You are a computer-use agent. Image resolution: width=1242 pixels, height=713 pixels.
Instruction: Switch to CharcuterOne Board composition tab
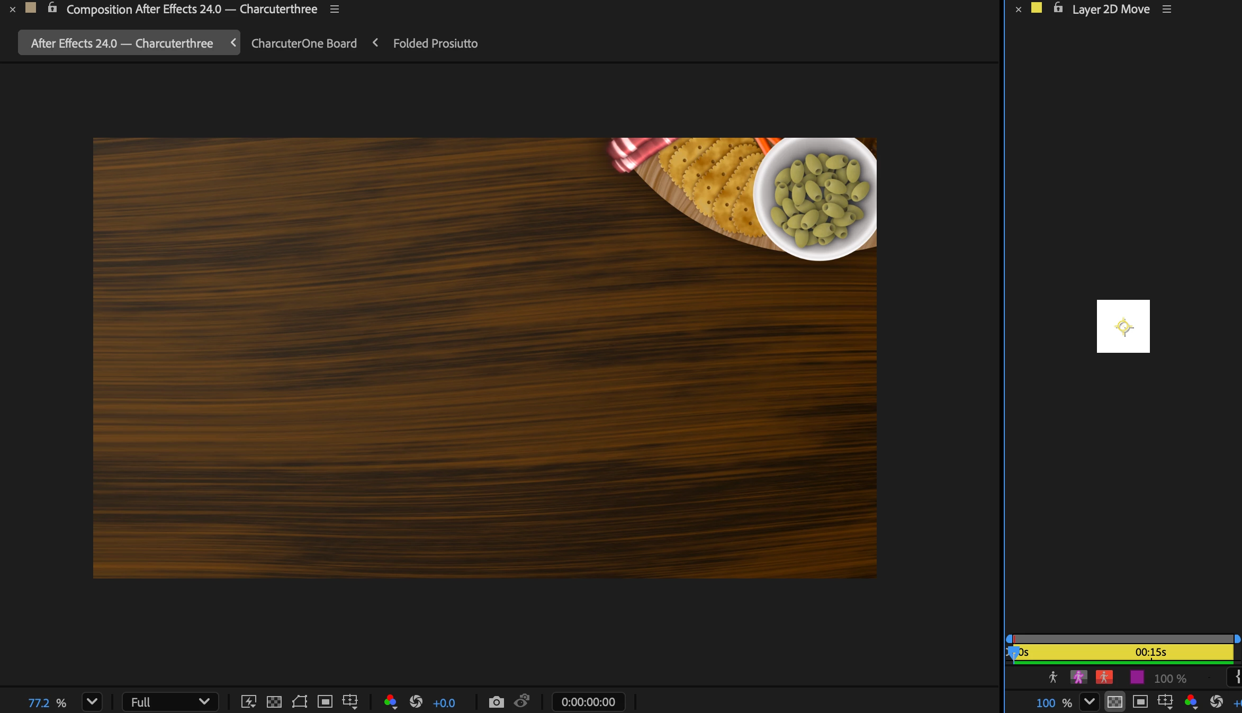(304, 43)
